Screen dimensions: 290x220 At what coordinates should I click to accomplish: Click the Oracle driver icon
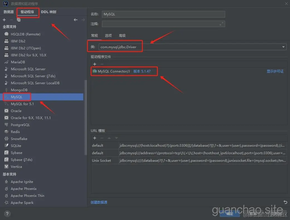(6, 111)
